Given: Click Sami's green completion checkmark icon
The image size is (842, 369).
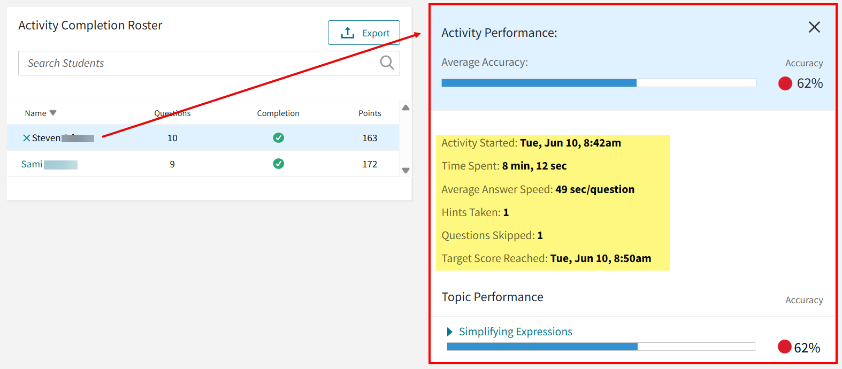Looking at the screenshot, I should [278, 164].
